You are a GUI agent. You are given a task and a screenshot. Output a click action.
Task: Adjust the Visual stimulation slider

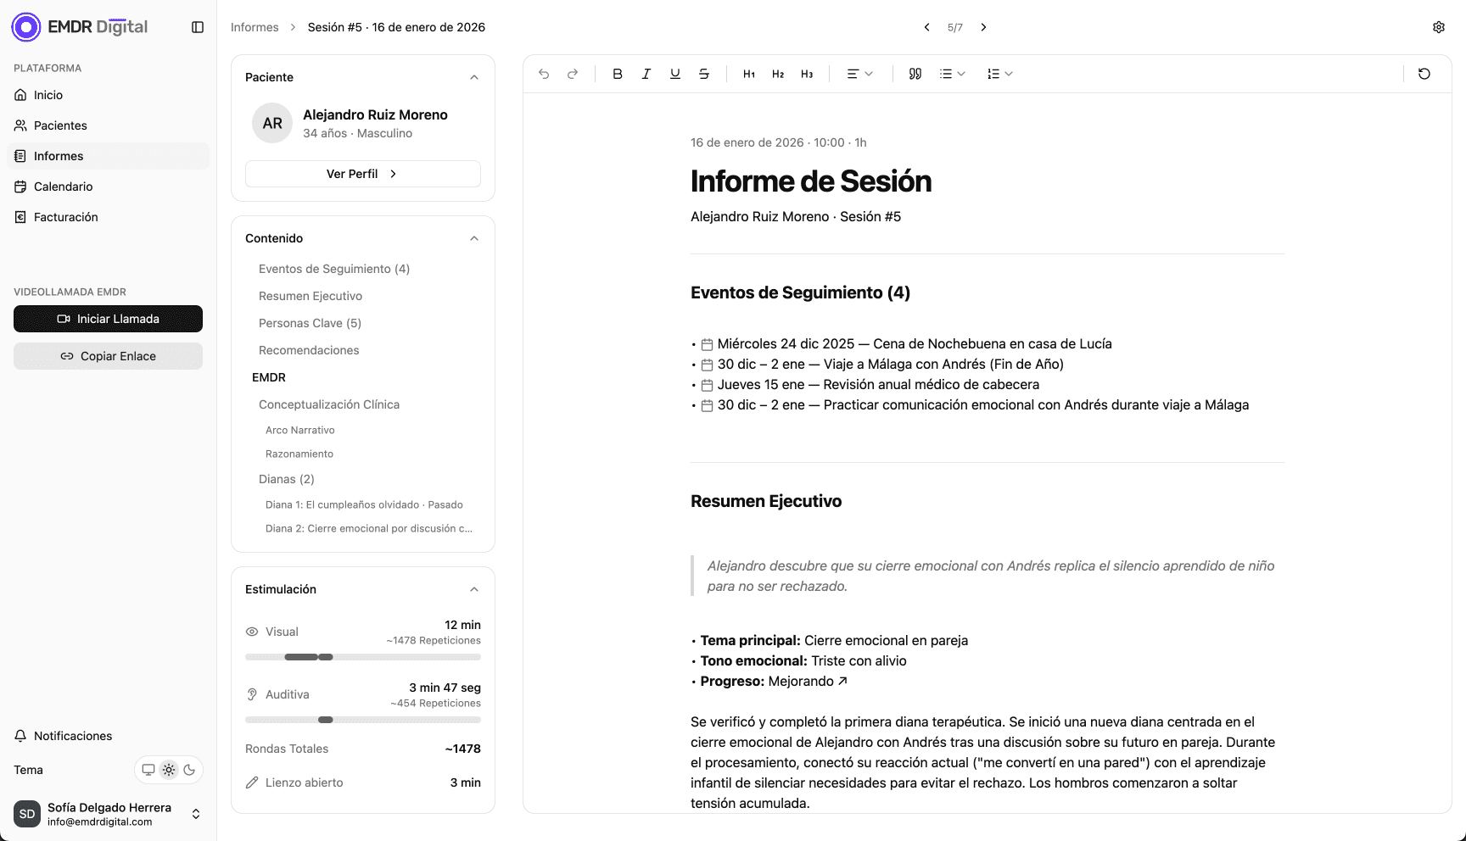(325, 656)
